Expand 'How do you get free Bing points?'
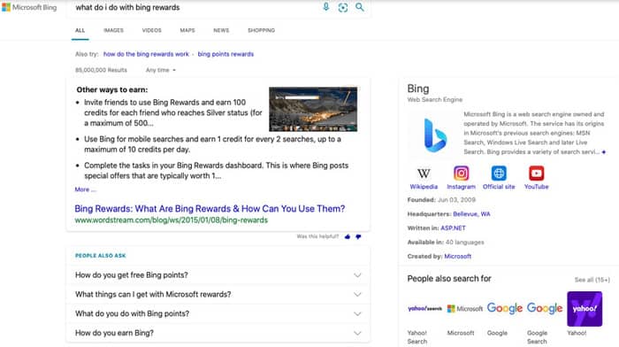Screen dimensions: 619x347 [218, 275]
